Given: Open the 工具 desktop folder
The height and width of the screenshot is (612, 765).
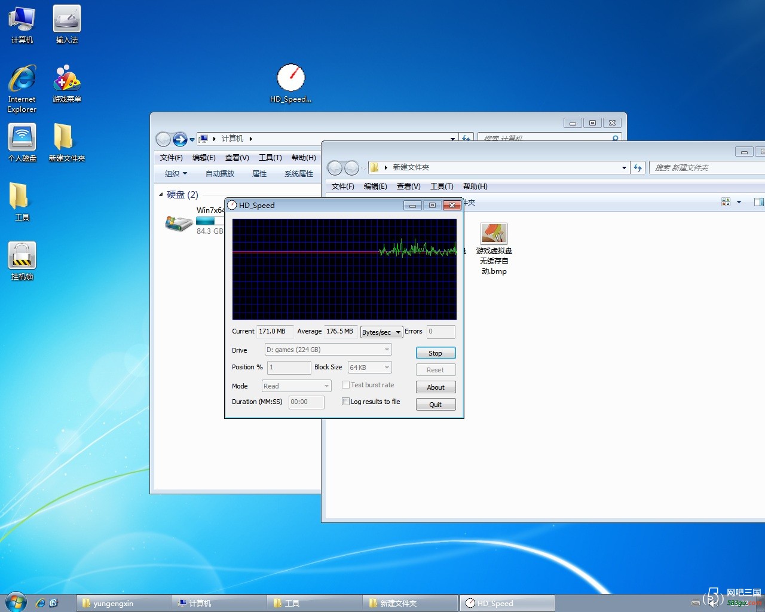Looking at the screenshot, I should 22,202.
